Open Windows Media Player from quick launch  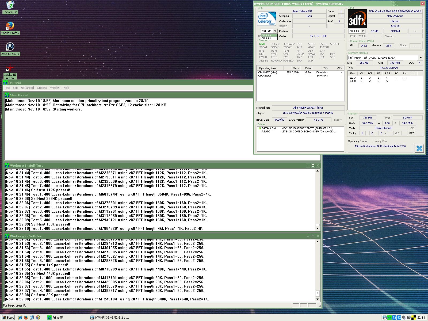tap(38, 318)
